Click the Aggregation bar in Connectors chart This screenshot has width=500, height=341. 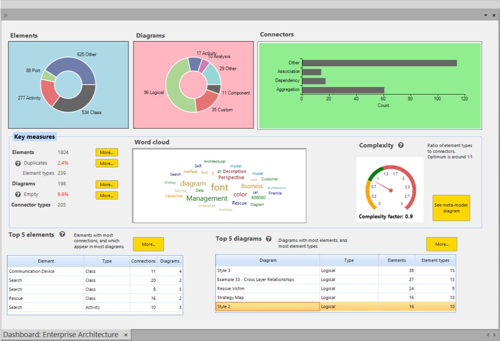[x=343, y=90]
